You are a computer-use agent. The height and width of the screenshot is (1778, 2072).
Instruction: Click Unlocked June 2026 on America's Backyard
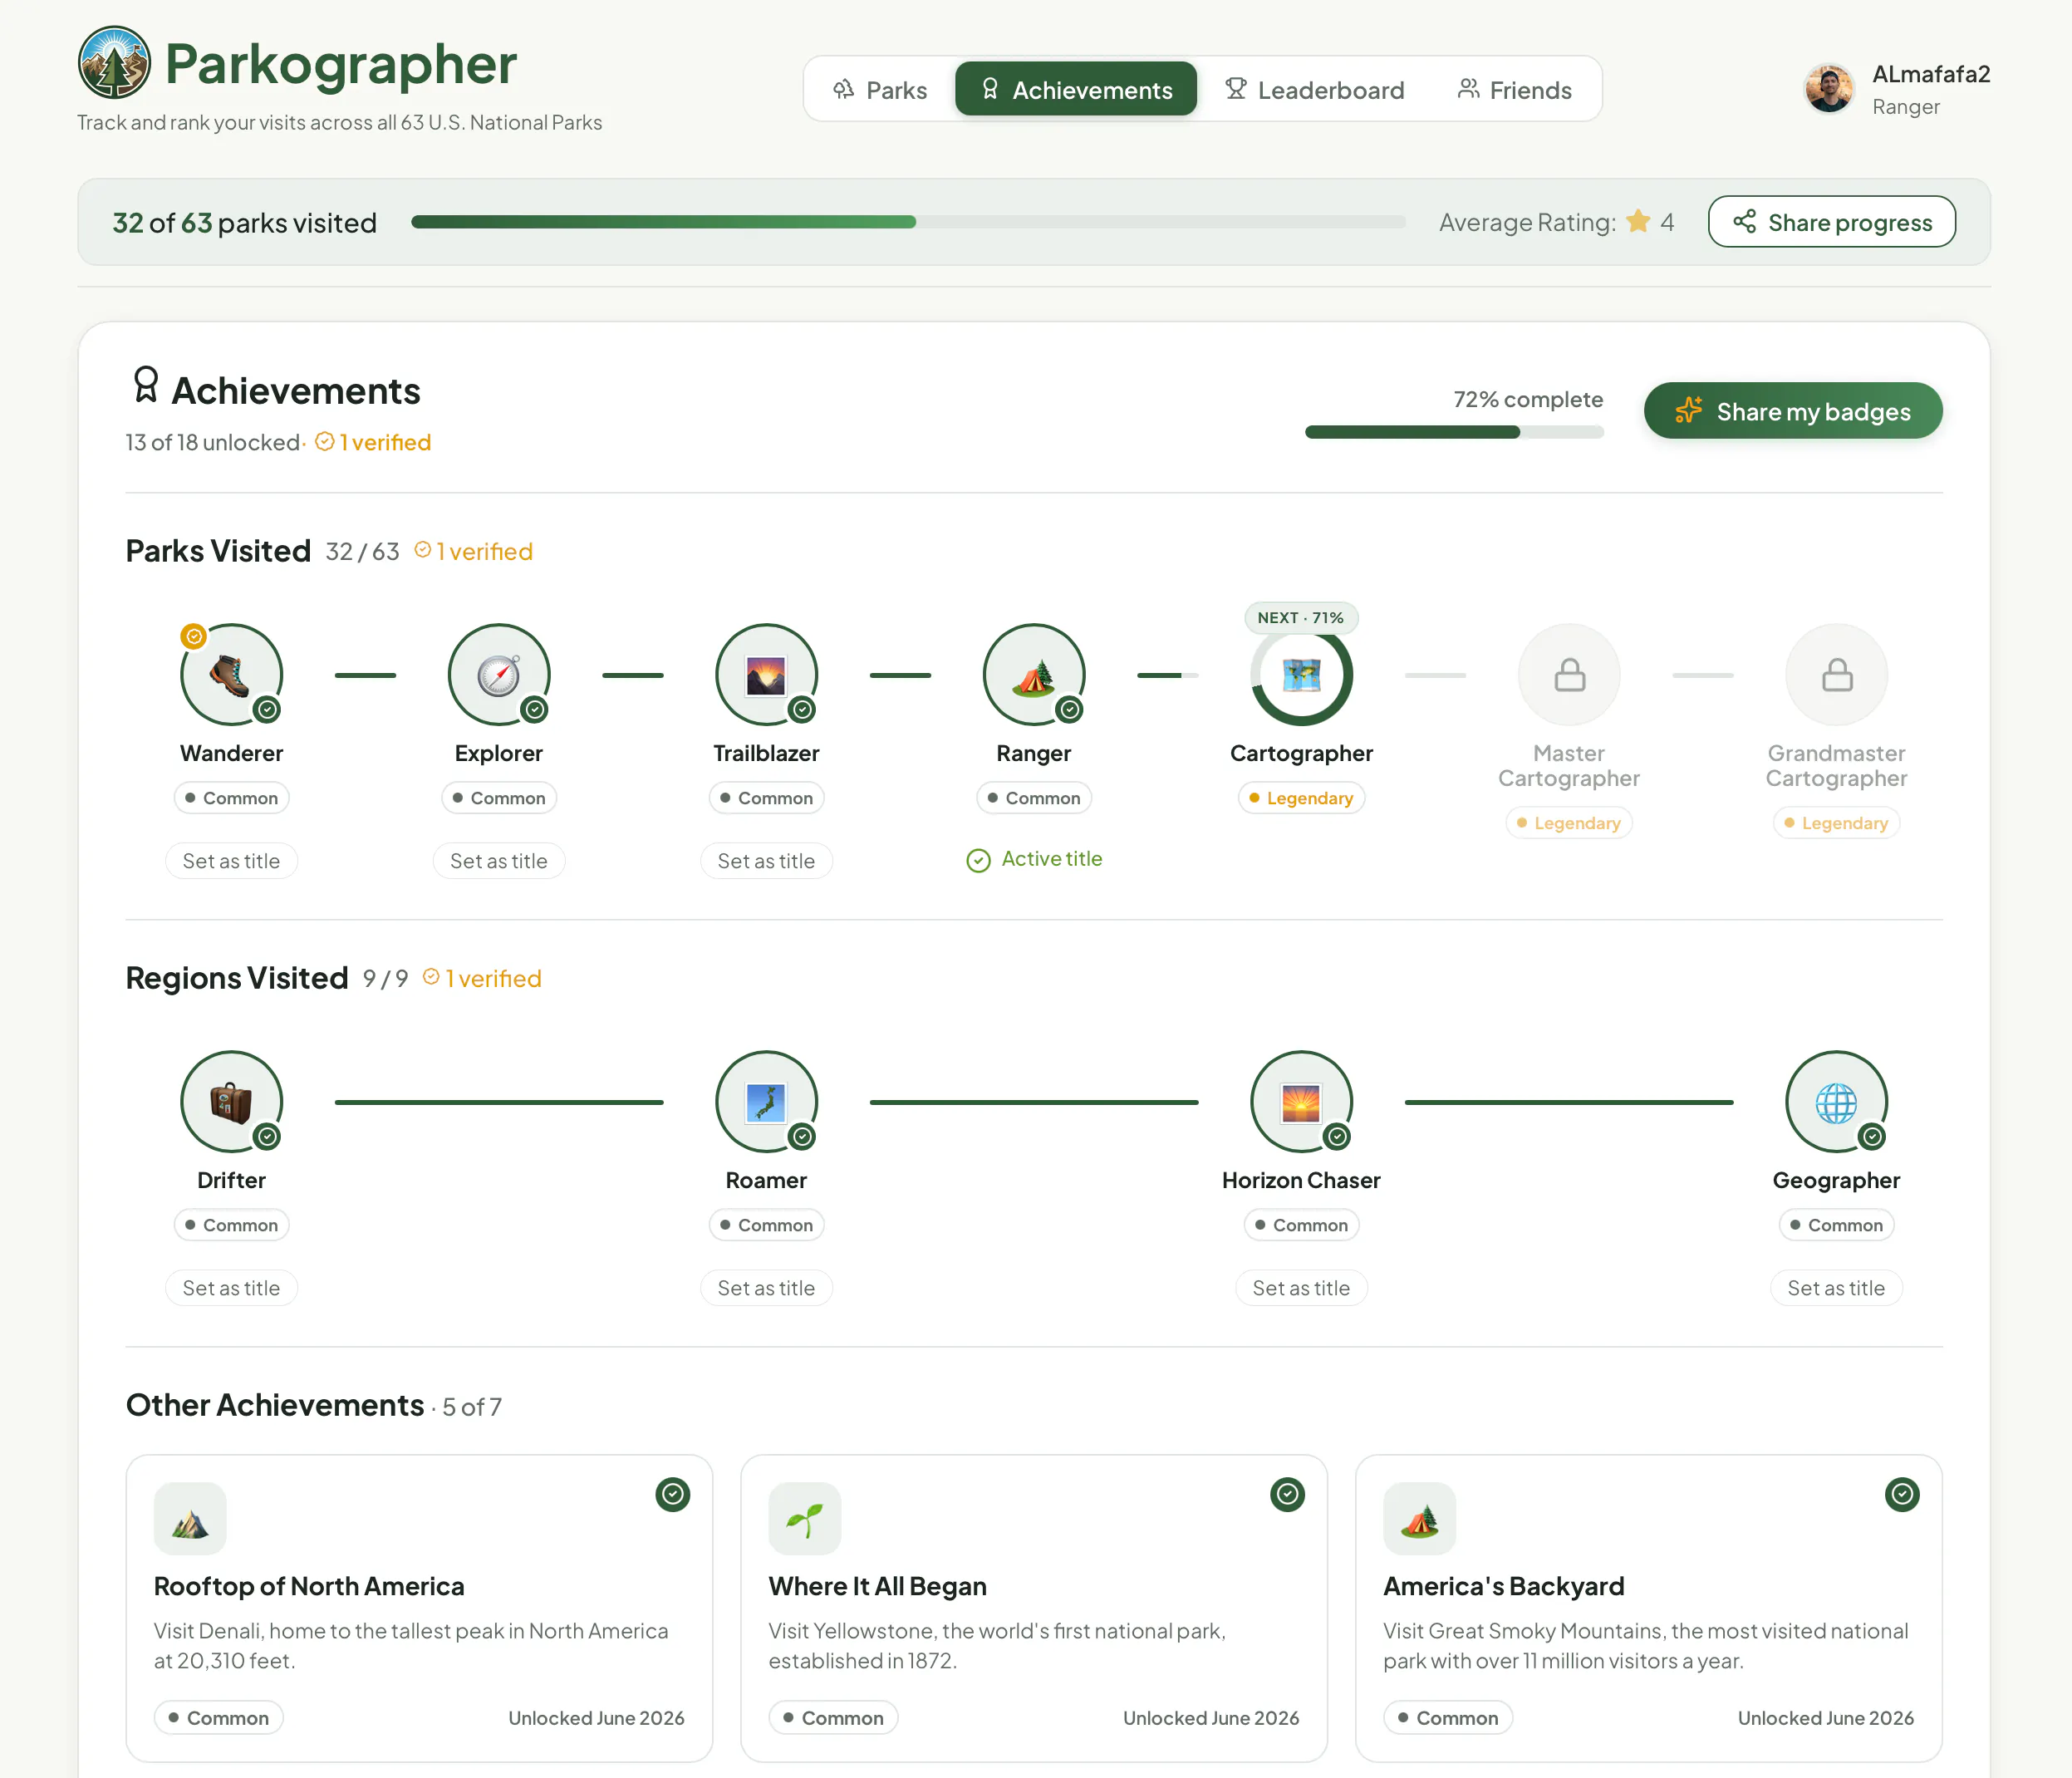click(x=1826, y=1718)
